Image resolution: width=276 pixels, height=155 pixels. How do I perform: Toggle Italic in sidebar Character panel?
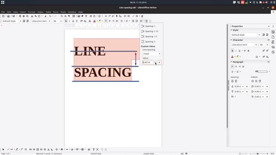pos(236,51)
